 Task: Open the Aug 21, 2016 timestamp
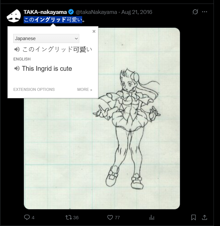point(137,12)
